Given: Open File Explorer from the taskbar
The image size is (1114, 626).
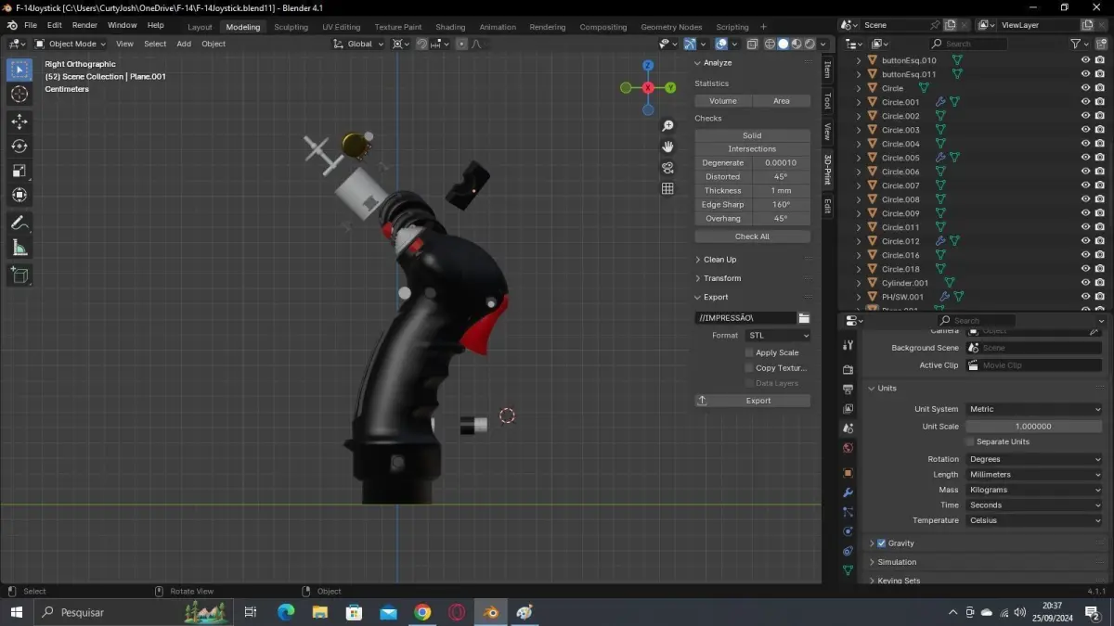Looking at the screenshot, I should click(x=320, y=612).
